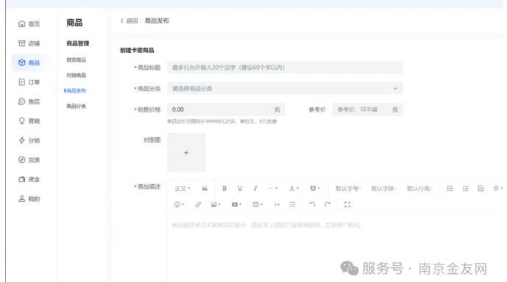Viewport: 507px width, 282px height.
Task: Add cover image via plus box
Action: (186, 153)
